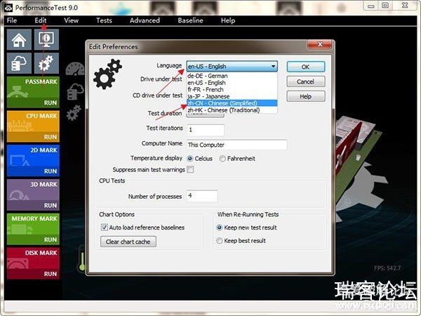Run the PassMark rating test tile
This screenshot has width=421, height=316.
[x=33, y=92]
